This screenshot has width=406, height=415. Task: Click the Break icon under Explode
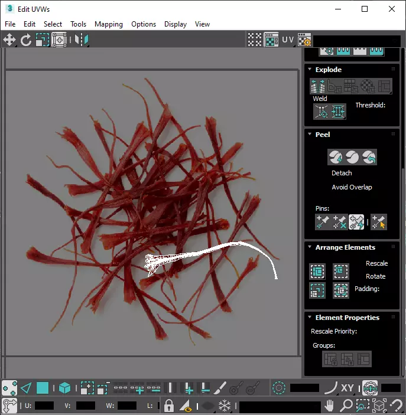(x=318, y=86)
